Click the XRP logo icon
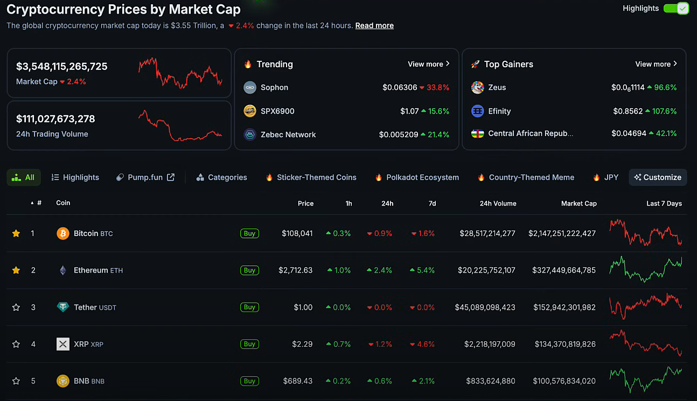Image resolution: width=697 pixels, height=401 pixels. [x=63, y=344]
